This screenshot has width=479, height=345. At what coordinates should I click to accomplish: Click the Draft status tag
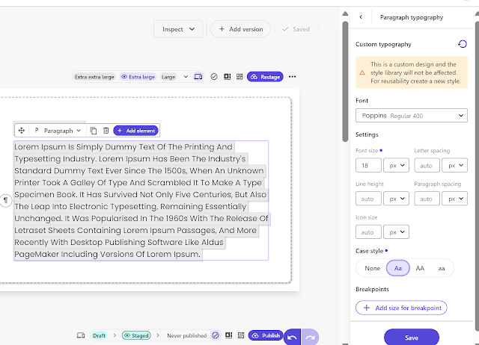(x=99, y=335)
